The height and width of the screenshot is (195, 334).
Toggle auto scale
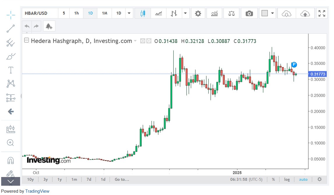pos(303,180)
